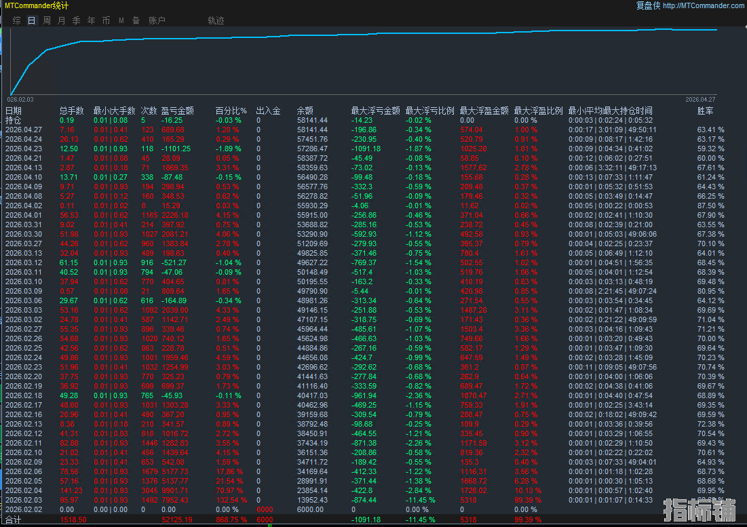Click the 盈亏金额 column header
The height and width of the screenshot is (527, 747).
coord(177,111)
